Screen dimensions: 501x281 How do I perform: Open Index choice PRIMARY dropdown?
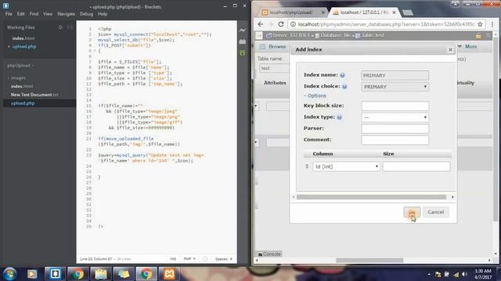tap(395, 87)
